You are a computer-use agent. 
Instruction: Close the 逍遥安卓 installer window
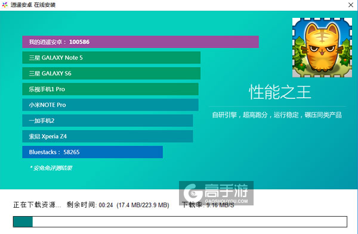point(351,5)
